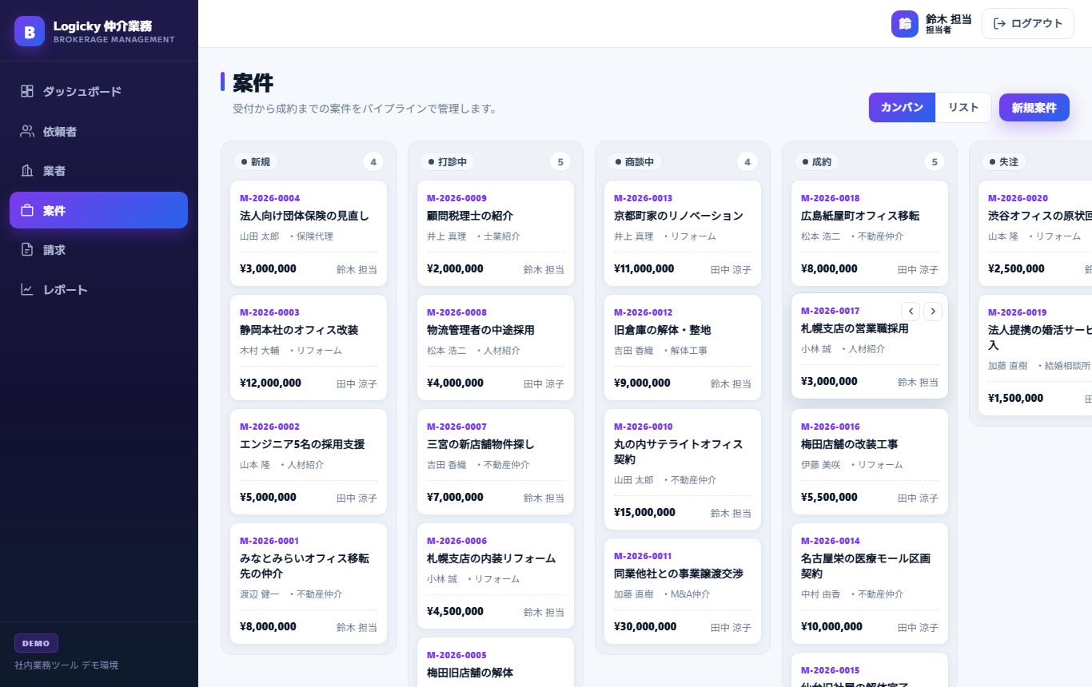Image resolution: width=1092 pixels, height=687 pixels.
Task: Click the 打診中 column header badge
Action: point(448,162)
